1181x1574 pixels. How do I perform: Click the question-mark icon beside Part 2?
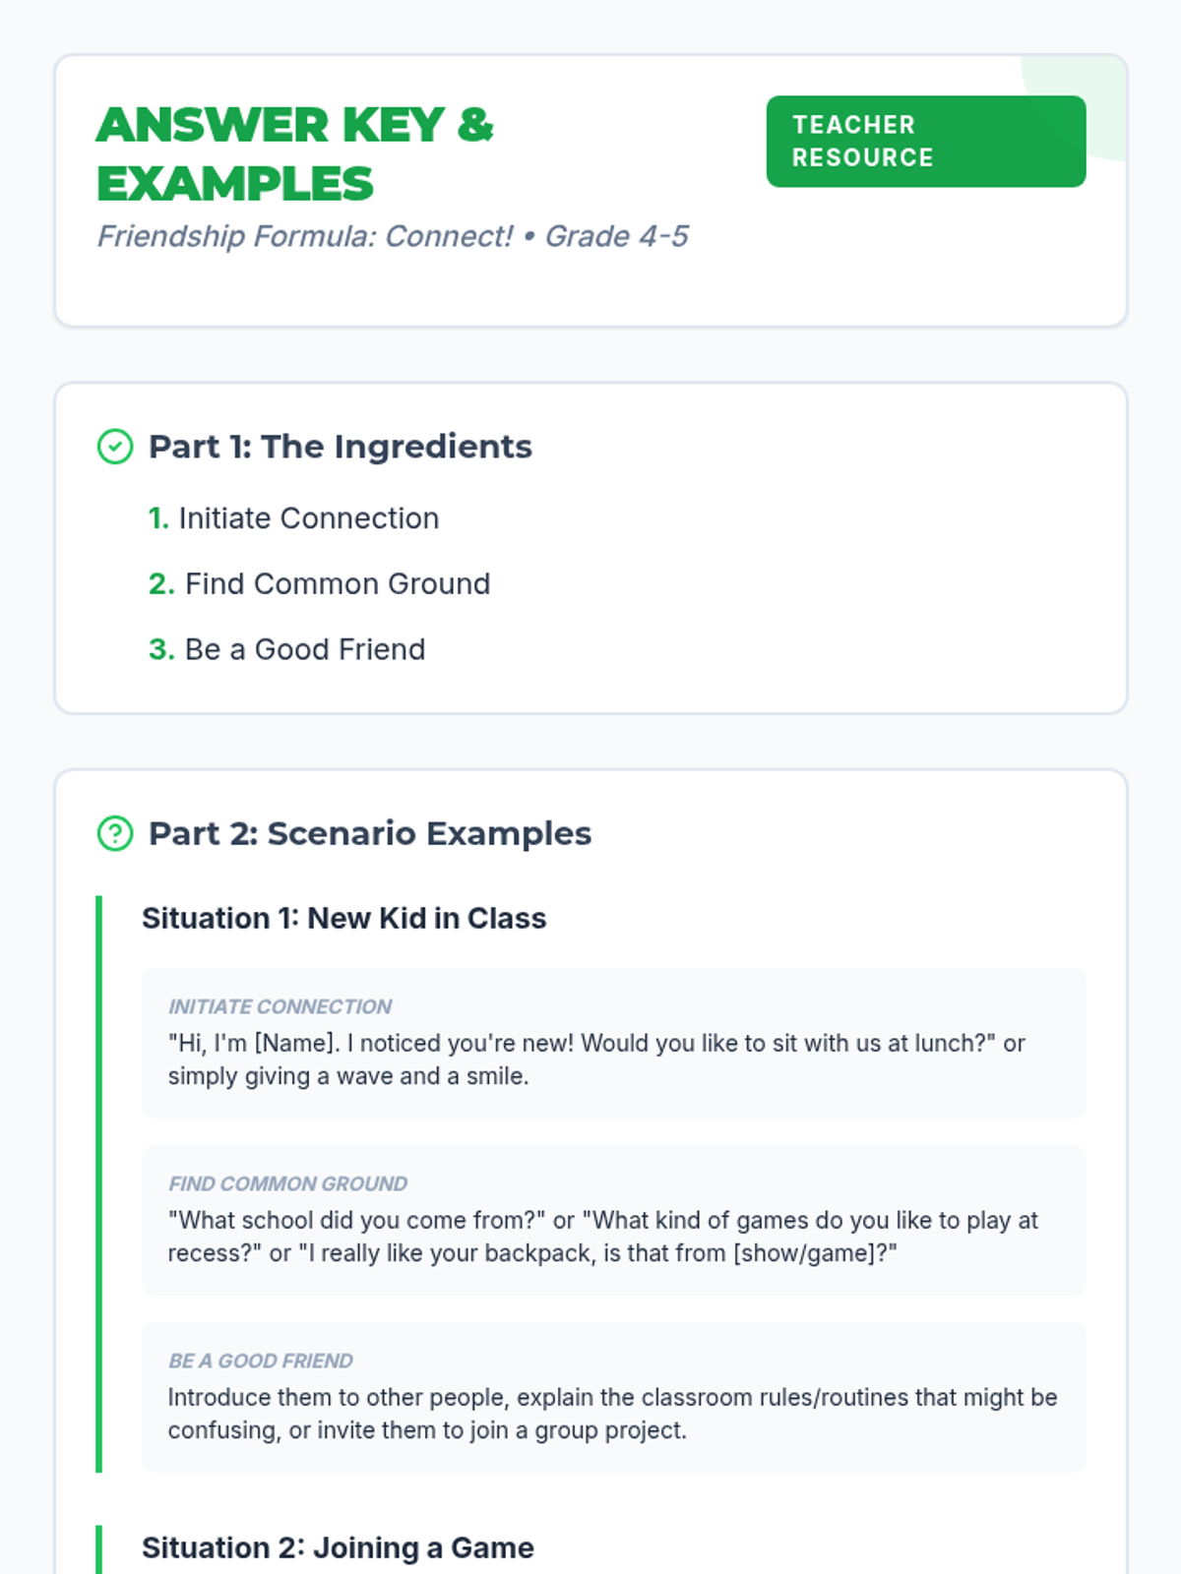point(115,833)
